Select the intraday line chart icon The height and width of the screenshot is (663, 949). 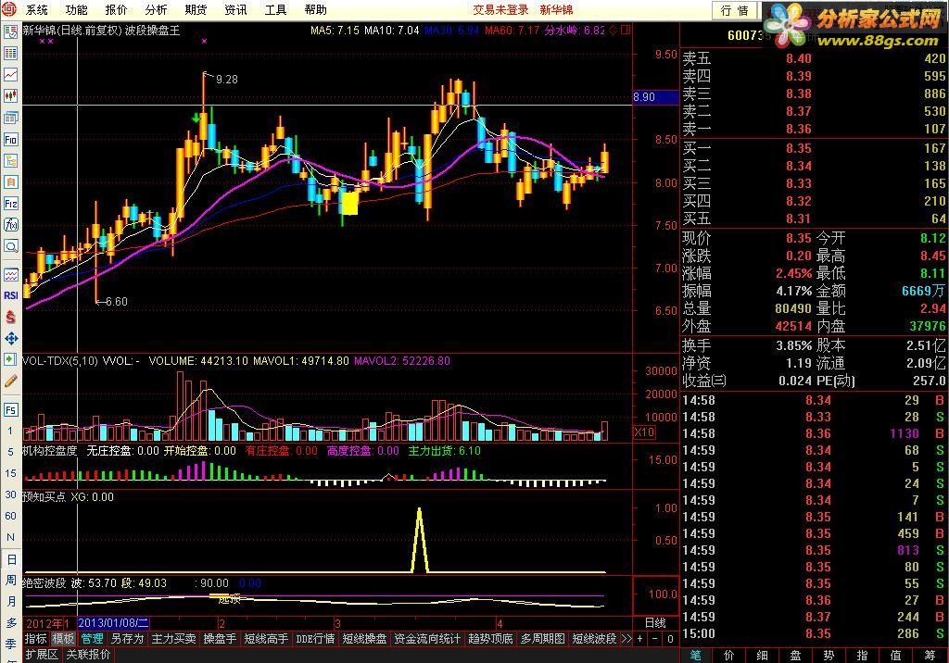10,75
